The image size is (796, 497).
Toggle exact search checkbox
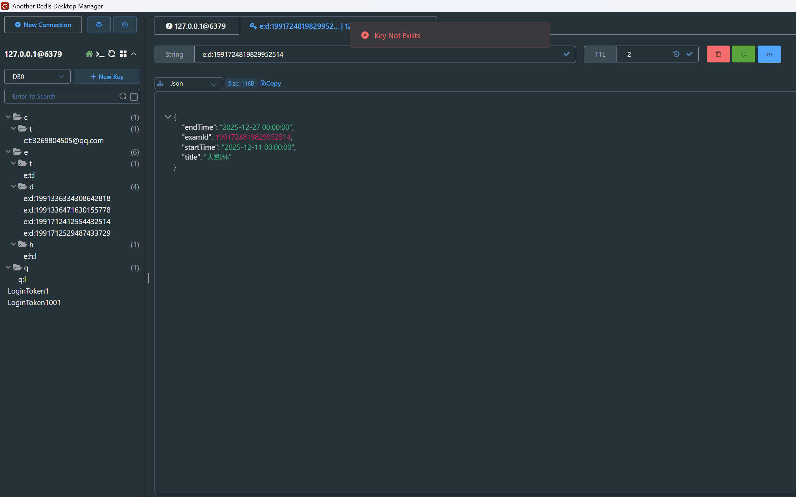(134, 96)
